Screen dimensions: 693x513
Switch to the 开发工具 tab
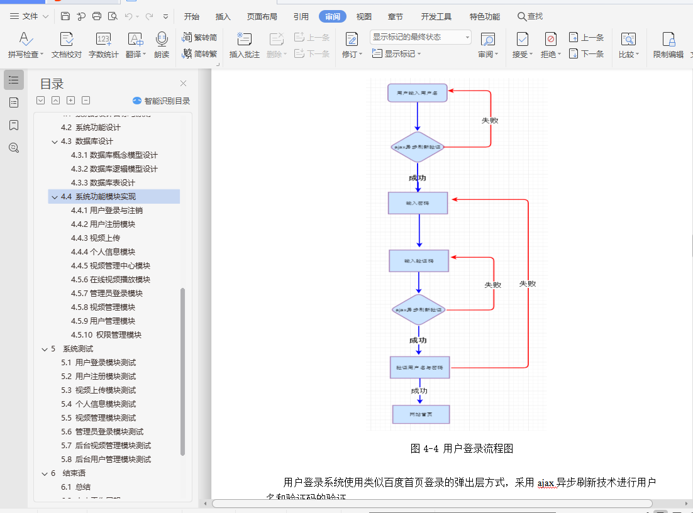[x=436, y=17]
